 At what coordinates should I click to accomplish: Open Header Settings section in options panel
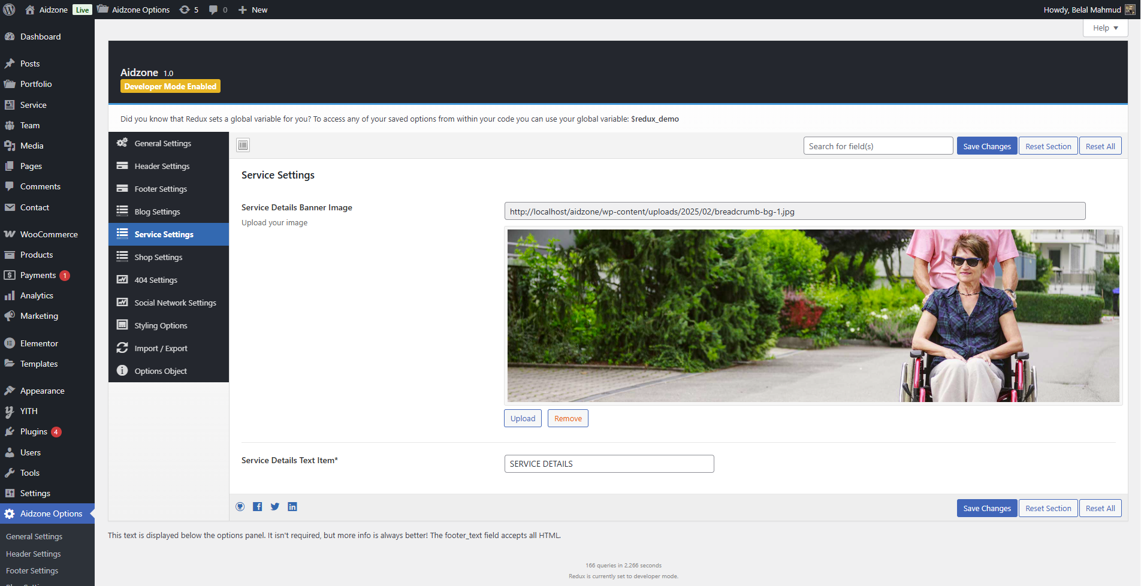click(162, 166)
